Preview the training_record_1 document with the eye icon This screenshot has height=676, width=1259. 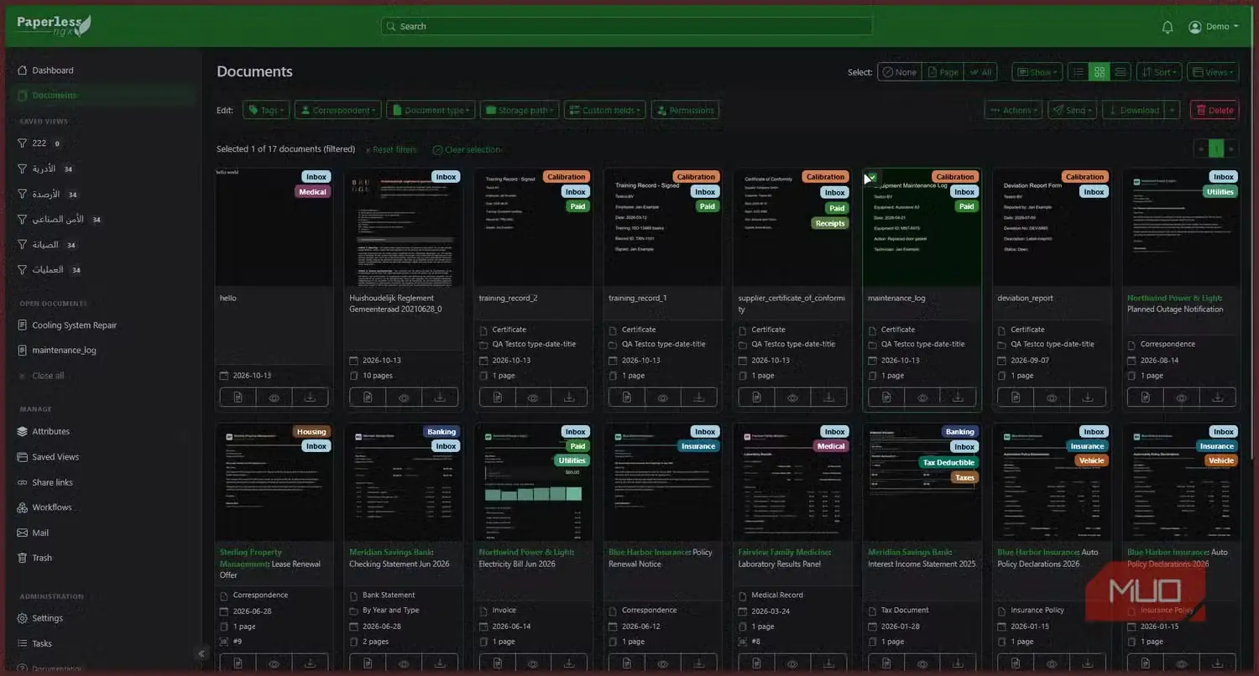663,398
